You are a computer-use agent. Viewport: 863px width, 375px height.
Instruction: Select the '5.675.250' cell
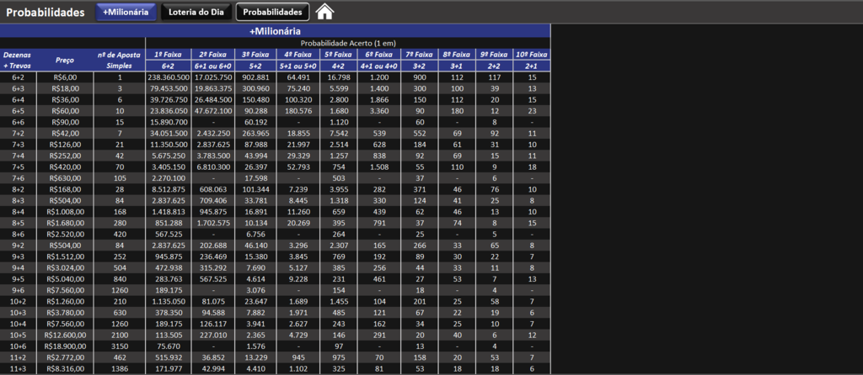169,156
